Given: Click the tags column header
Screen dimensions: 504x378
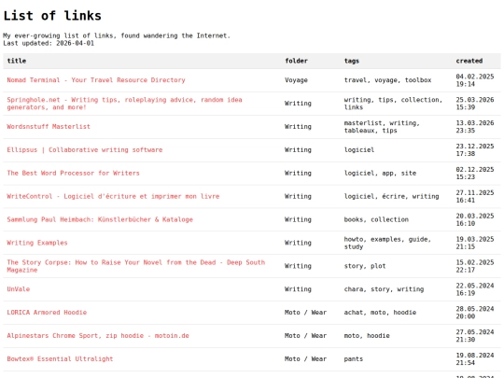Looking at the screenshot, I should pyautogui.click(x=352, y=61).
